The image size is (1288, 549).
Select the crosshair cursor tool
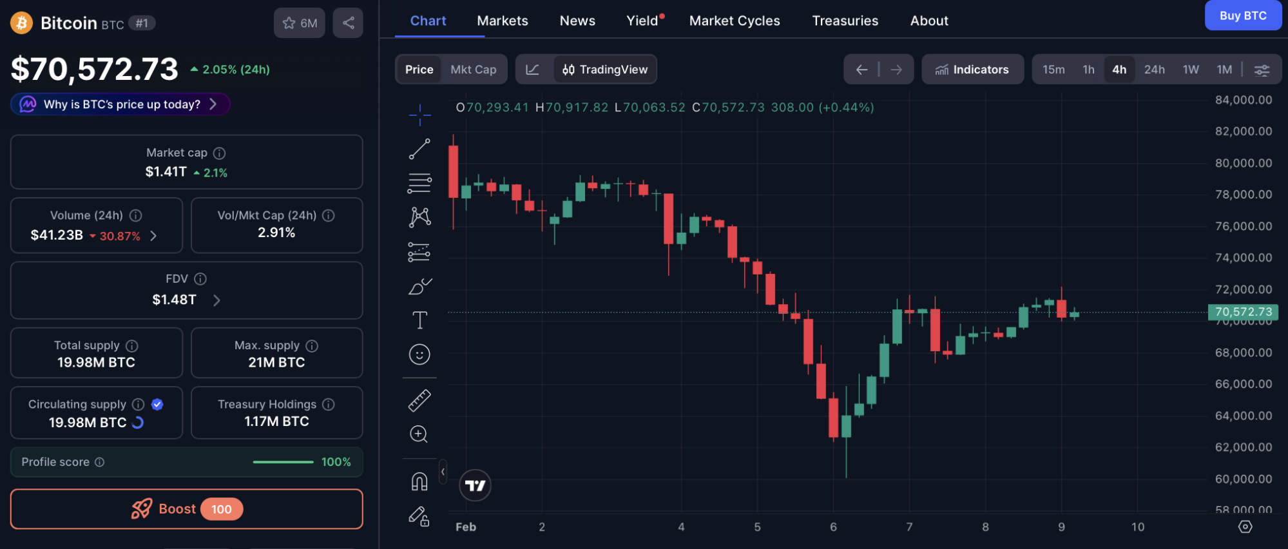pos(419,115)
